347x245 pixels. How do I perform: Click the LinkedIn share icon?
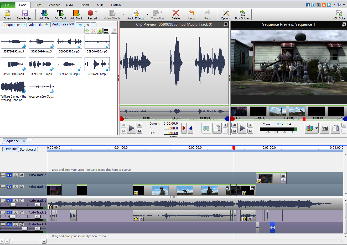coord(329,5)
